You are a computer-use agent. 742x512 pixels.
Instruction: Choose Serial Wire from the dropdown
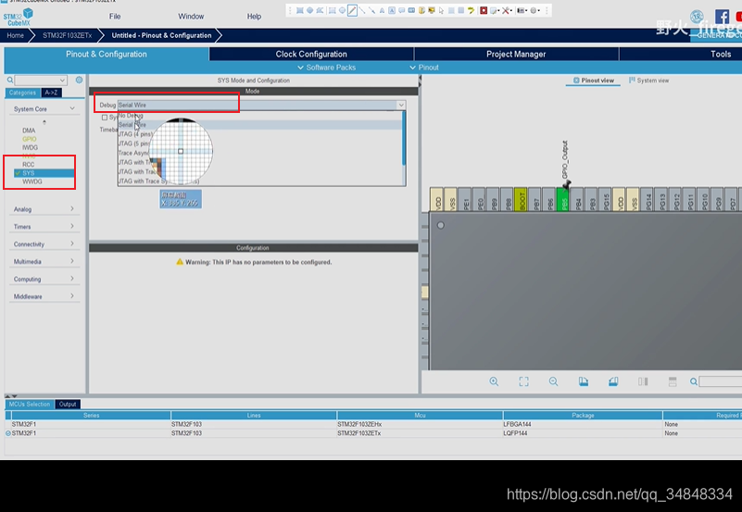(x=259, y=125)
